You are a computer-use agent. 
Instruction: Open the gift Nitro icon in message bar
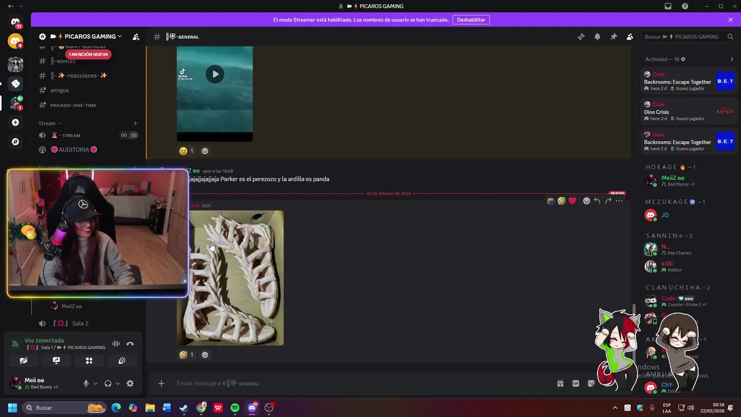(560, 383)
